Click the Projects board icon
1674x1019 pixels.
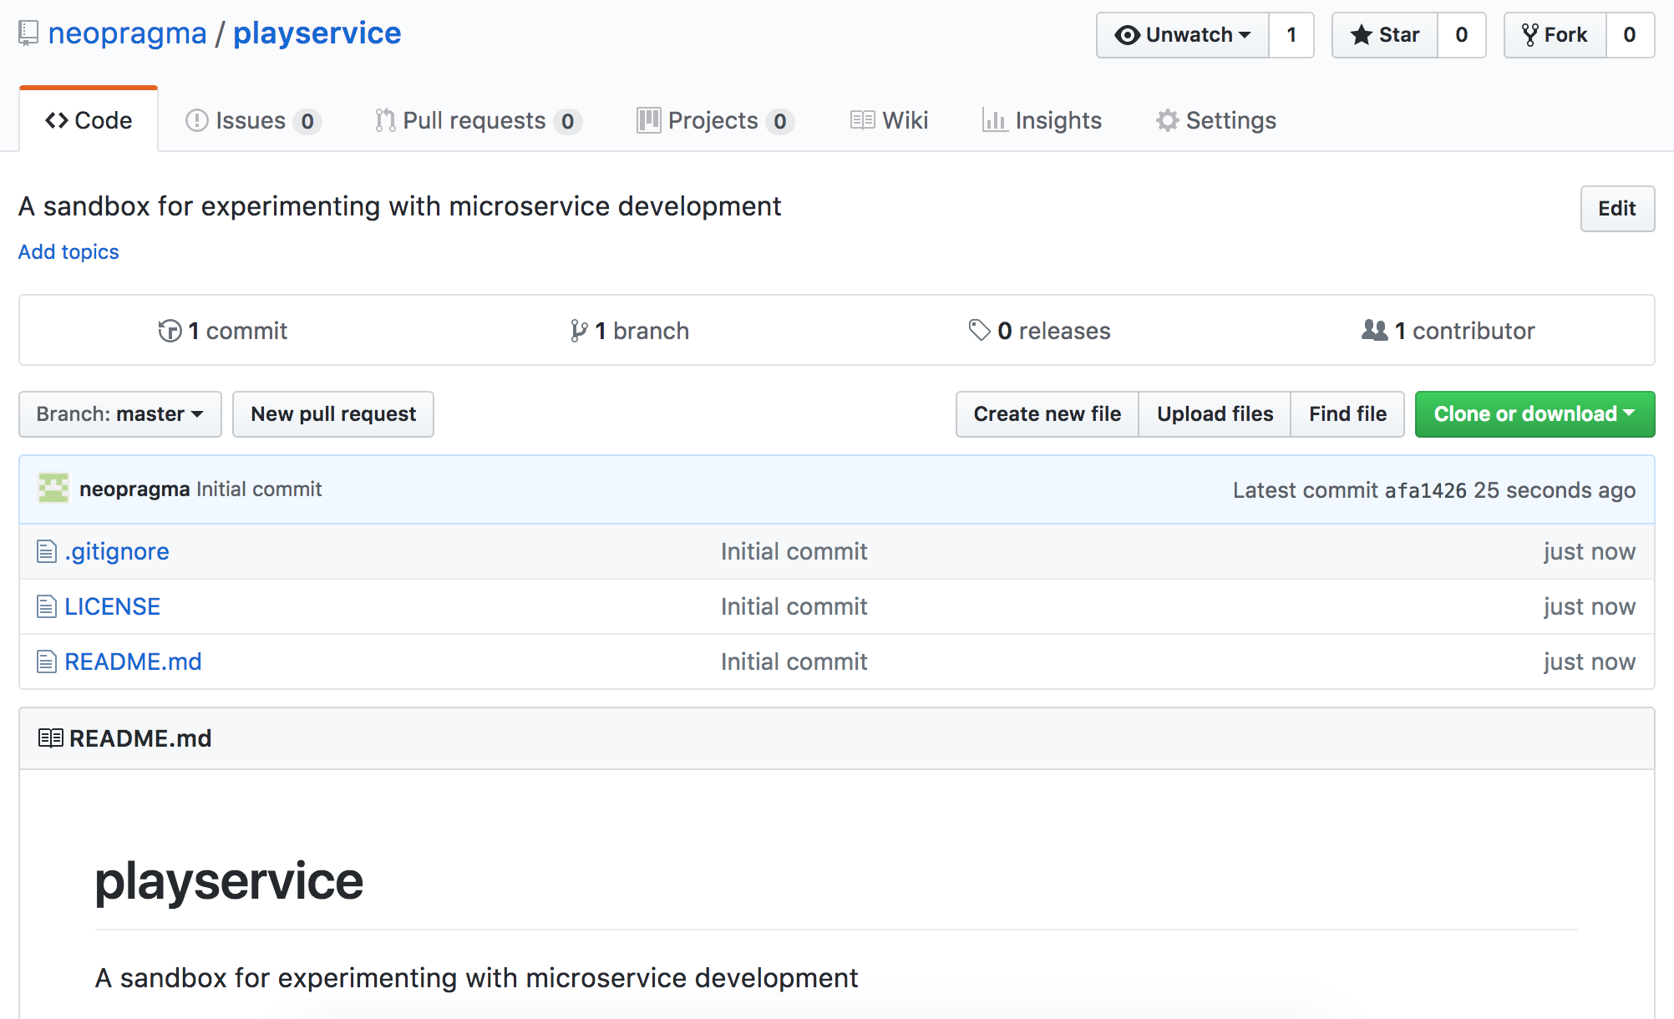[x=648, y=120]
